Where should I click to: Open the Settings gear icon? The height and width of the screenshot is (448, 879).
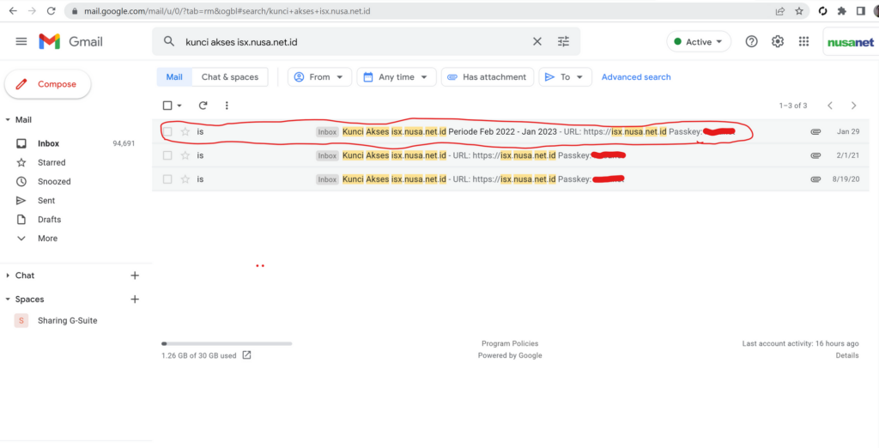point(778,41)
